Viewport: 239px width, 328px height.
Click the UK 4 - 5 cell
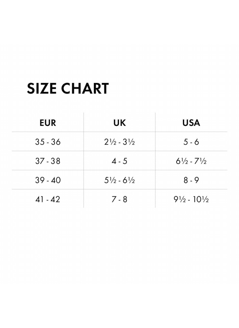click(x=119, y=161)
